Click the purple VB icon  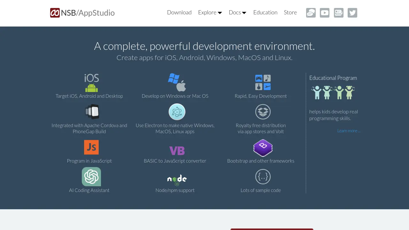pos(177,150)
